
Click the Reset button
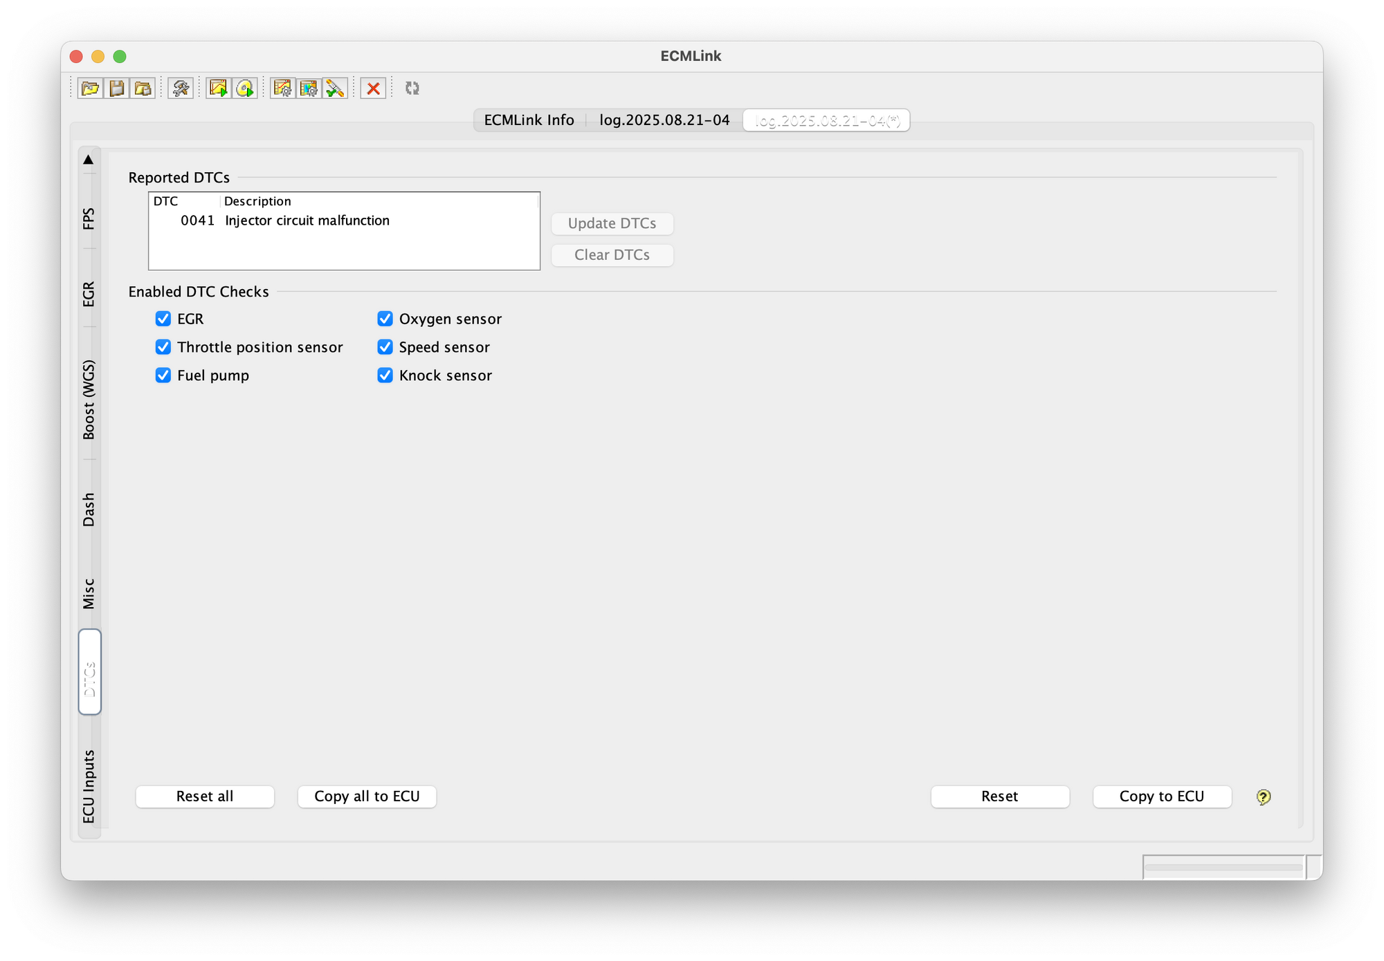point(1000,796)
